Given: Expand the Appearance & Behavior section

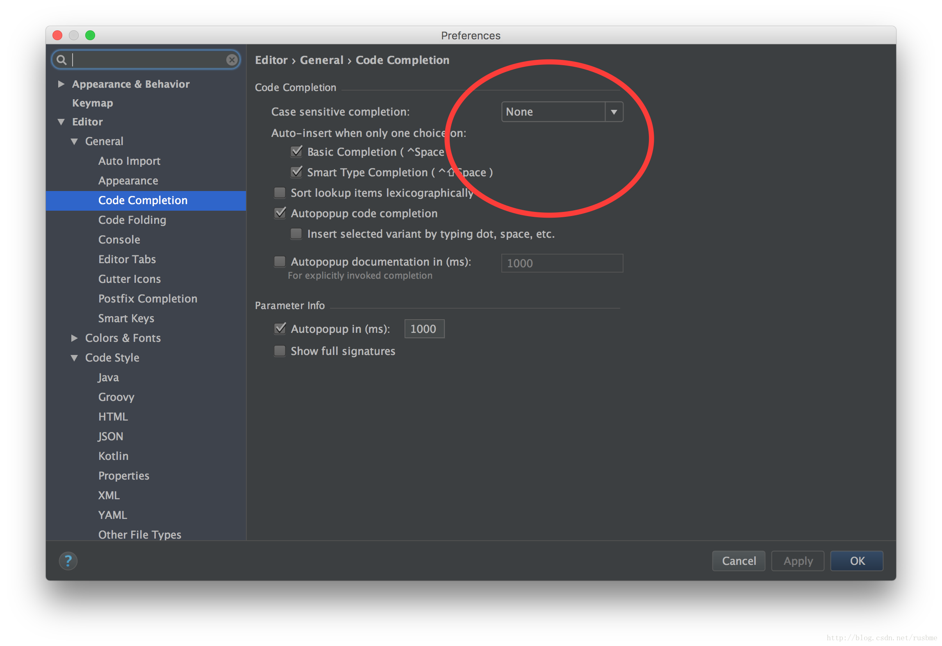Looking at the screenshot, I should tap(61, 84).
